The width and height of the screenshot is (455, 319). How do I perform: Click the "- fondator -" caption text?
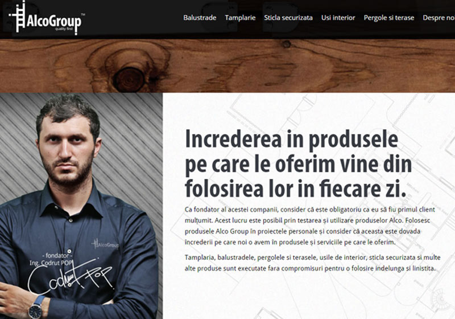pyautogui.click(x=57, y=256)
